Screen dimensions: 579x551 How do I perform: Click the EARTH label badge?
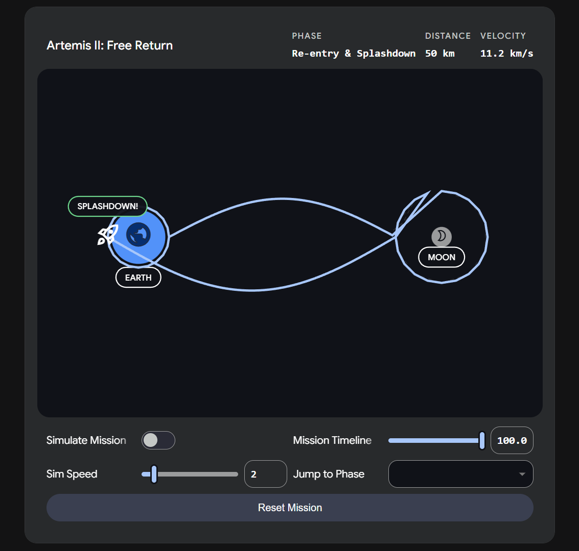(x=138, y=278)
